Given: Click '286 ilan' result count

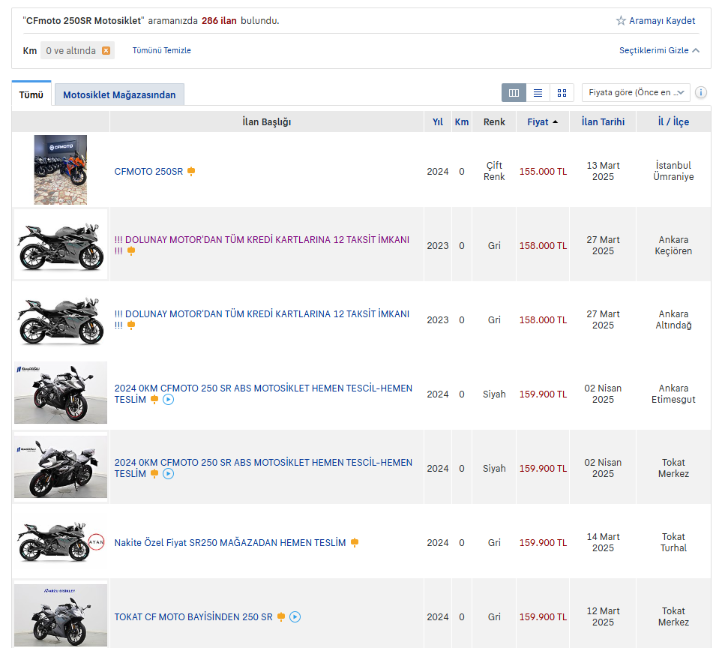Looking at the screenshot, I should click(x=219, y=21).
